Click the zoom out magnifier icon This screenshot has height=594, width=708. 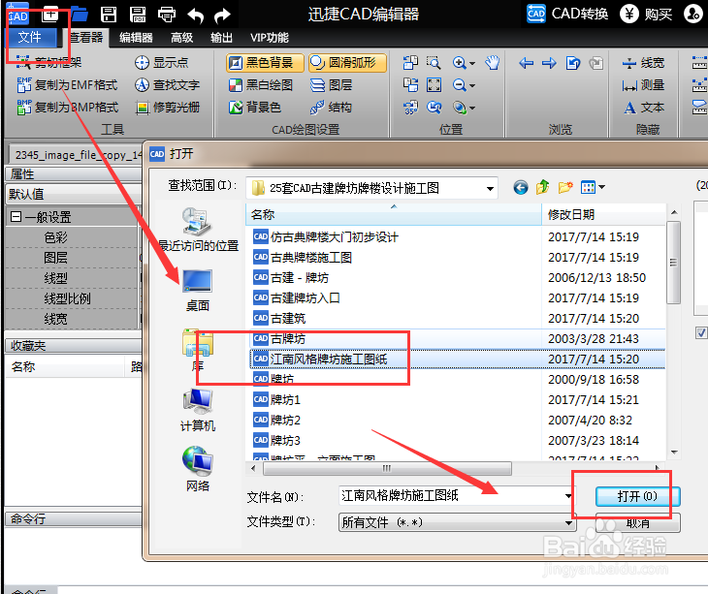tap(459, 85)
